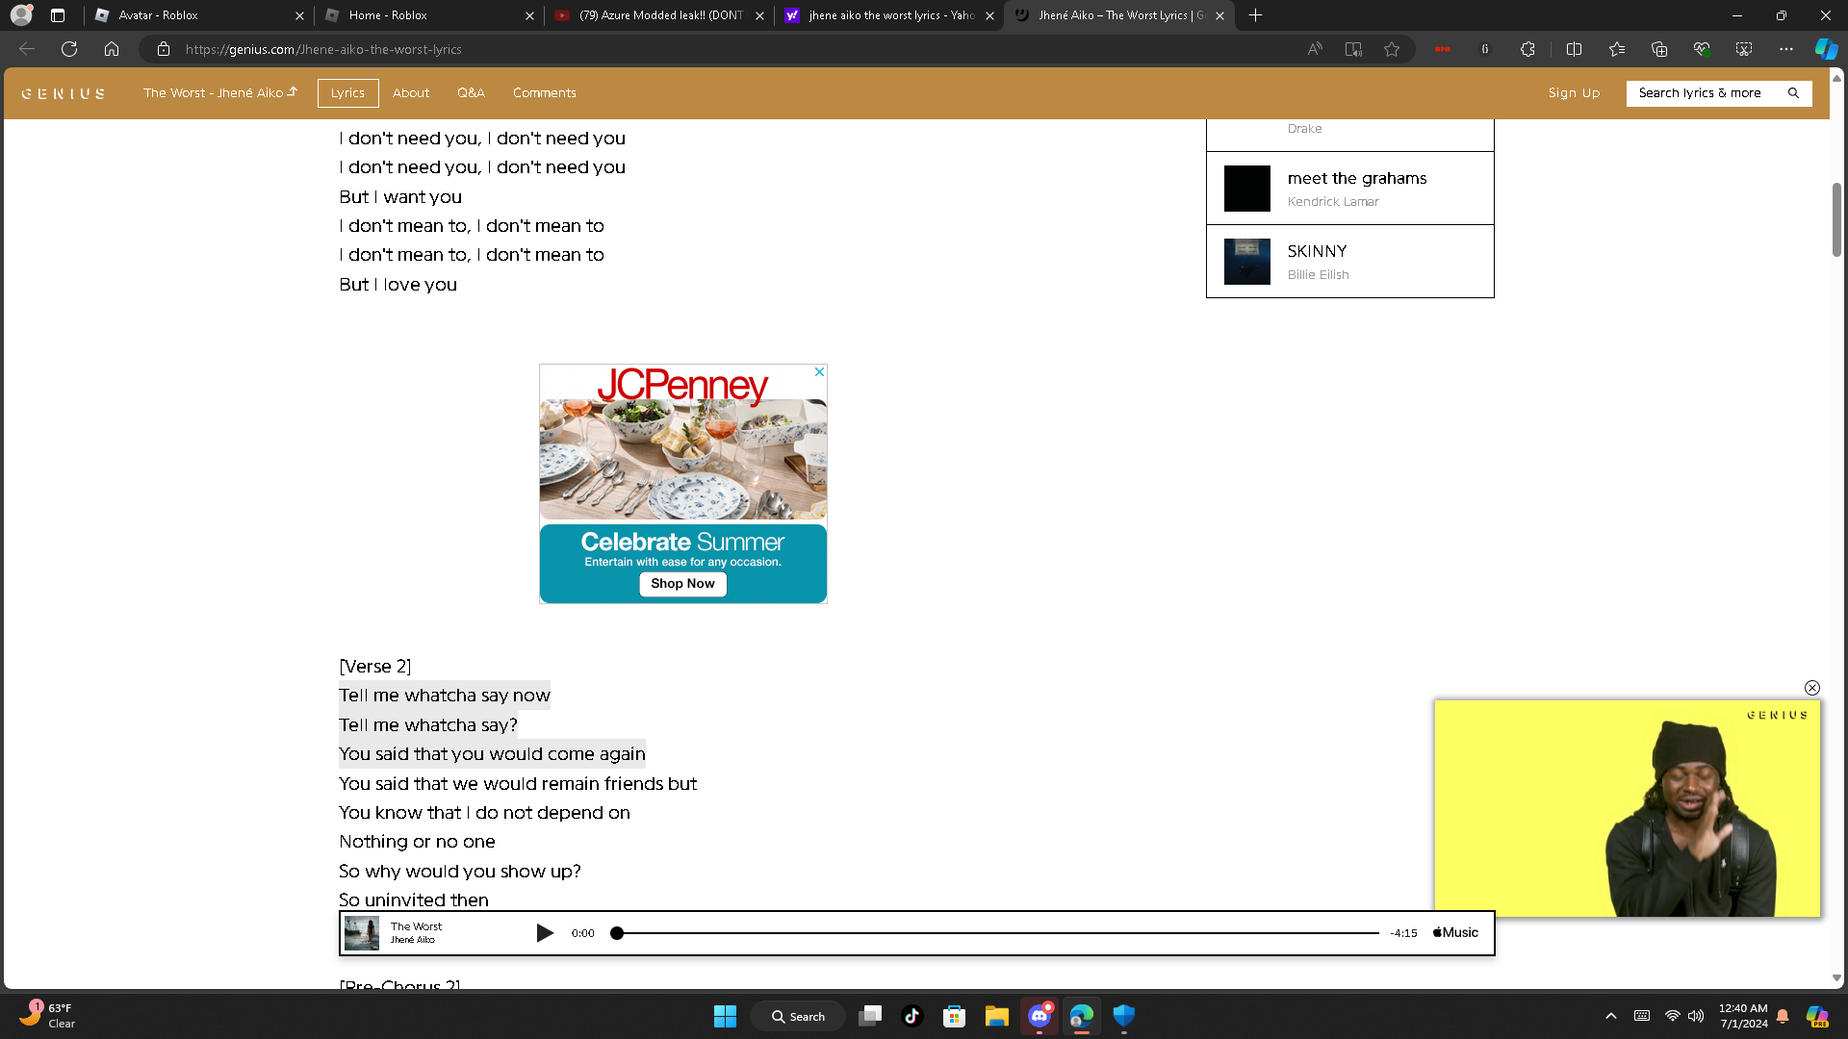Click the Genius logo

pyautogui.click(x=64, y=93)
